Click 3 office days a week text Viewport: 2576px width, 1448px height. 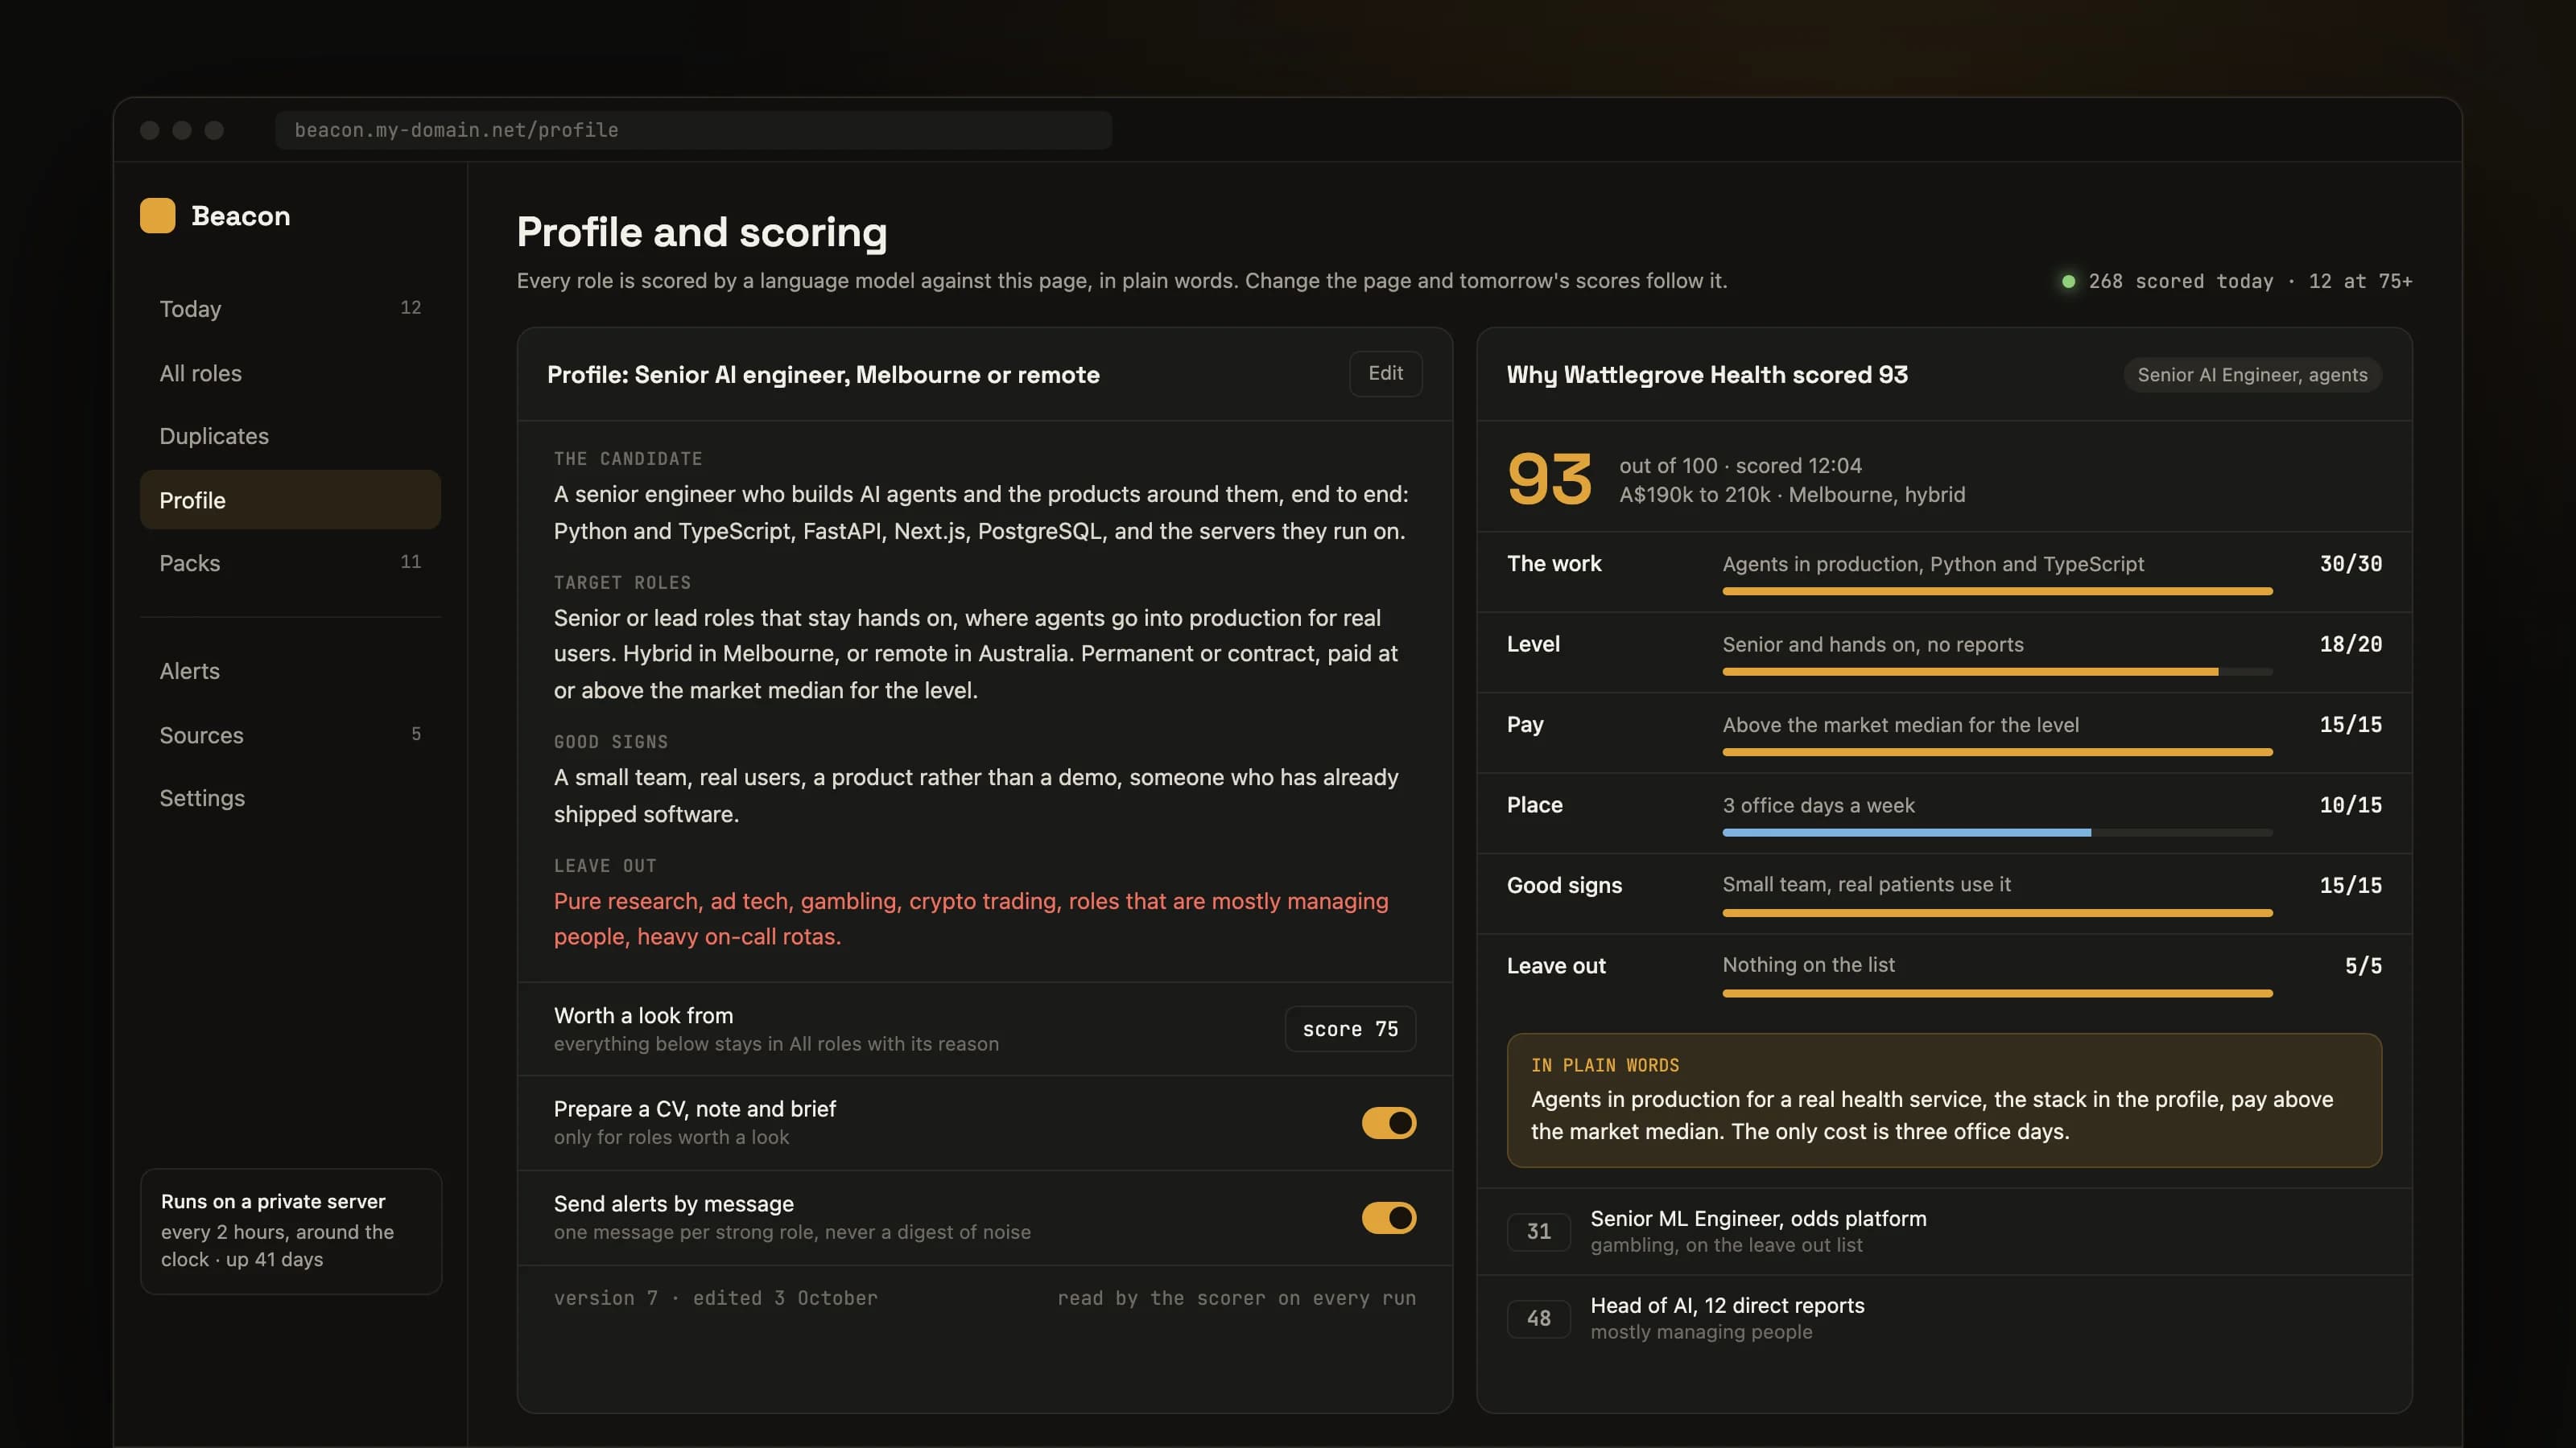(x=1818, y=805)
